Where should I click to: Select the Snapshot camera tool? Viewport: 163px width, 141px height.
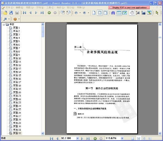(x=143, y=13)
